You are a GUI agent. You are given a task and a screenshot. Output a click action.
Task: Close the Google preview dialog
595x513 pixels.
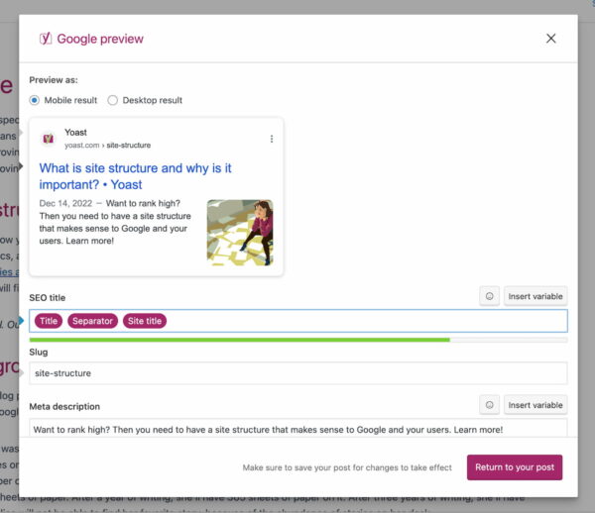550,39
